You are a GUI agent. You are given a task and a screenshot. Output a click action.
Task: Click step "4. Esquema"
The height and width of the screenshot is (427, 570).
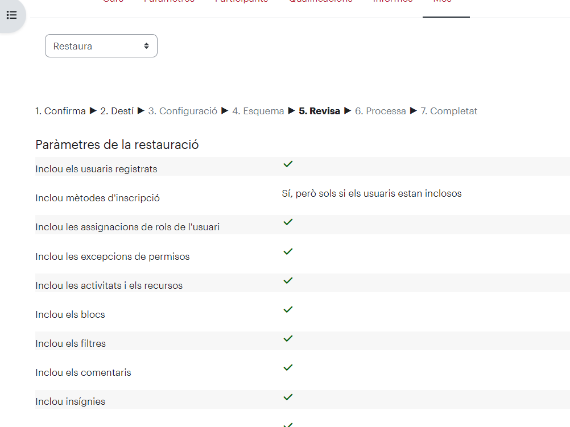pos(258,111)
